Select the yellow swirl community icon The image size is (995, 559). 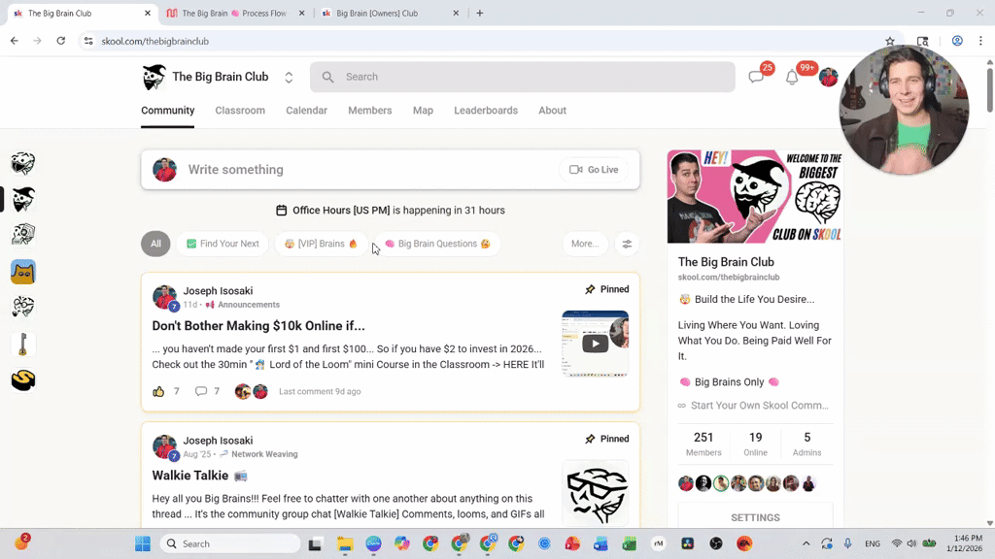[23, 380]
